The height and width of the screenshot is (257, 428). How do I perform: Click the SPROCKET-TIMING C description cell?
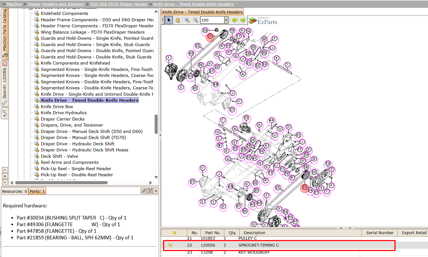pyautogui.click(x=259, y=245)
